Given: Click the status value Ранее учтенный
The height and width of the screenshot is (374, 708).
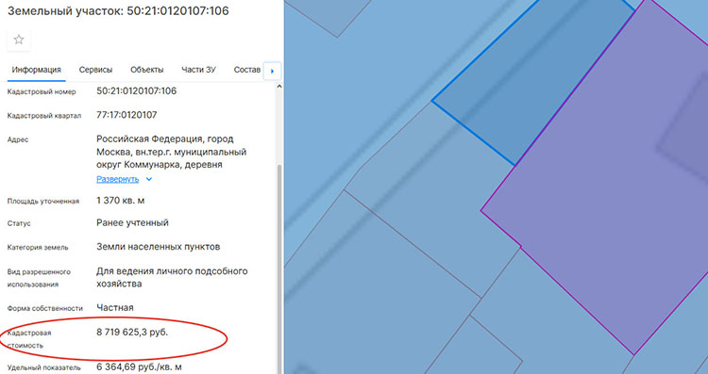Looking at the screenshot, I should tap(132, 222).
